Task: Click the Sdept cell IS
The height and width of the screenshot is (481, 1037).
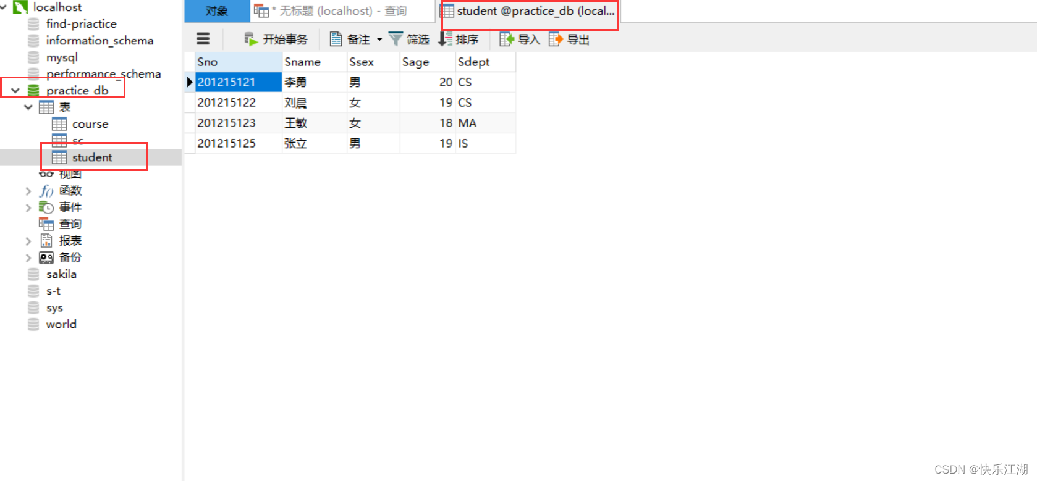Action: [x=485, y=143]
